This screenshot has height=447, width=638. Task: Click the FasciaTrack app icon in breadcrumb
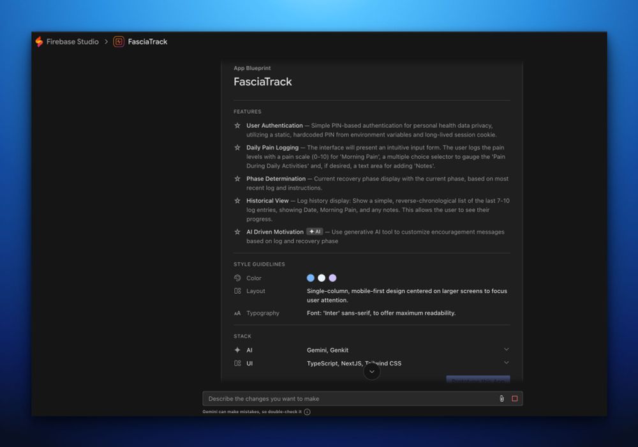(x=119, y=42)
